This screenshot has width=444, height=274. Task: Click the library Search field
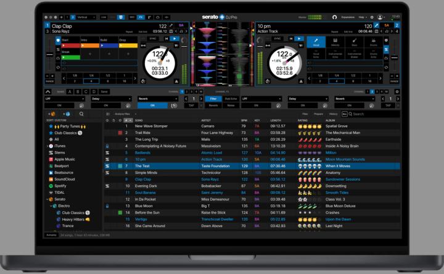coord(374,114)
